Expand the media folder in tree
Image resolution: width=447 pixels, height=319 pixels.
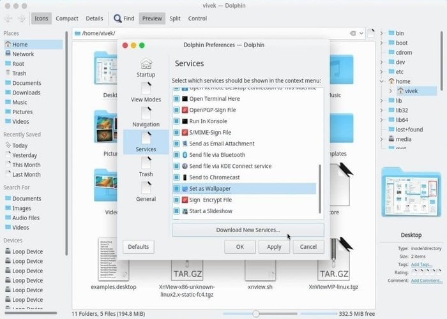pyautogui.click(x=382, y=139)
